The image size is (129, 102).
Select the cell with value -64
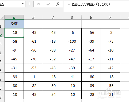tap(91, 50)
